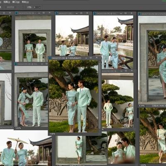Activate the man-touching-woman's-face photo
Viewport: 166px width, 166px height.
point(31,97)
